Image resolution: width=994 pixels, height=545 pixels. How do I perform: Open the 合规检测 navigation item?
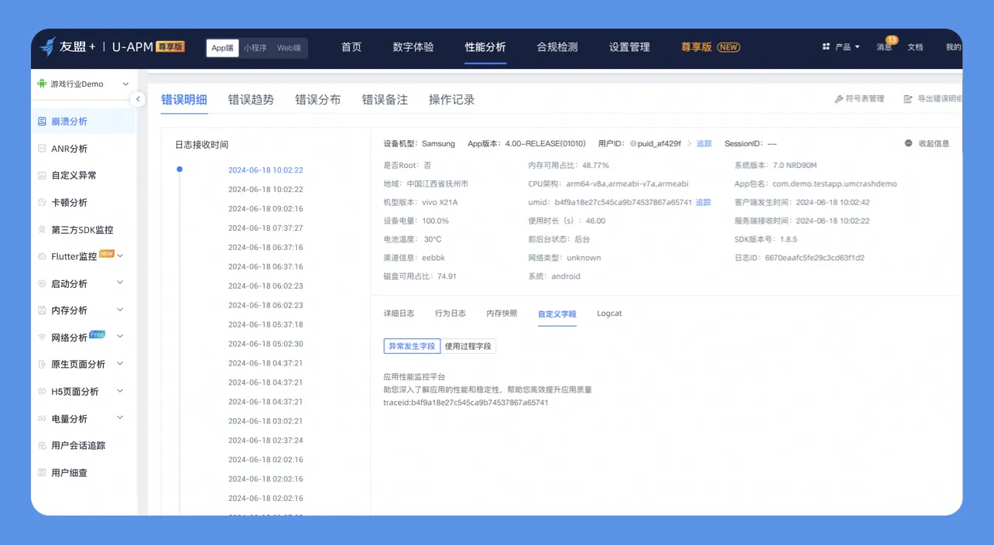tap(557, 47)
